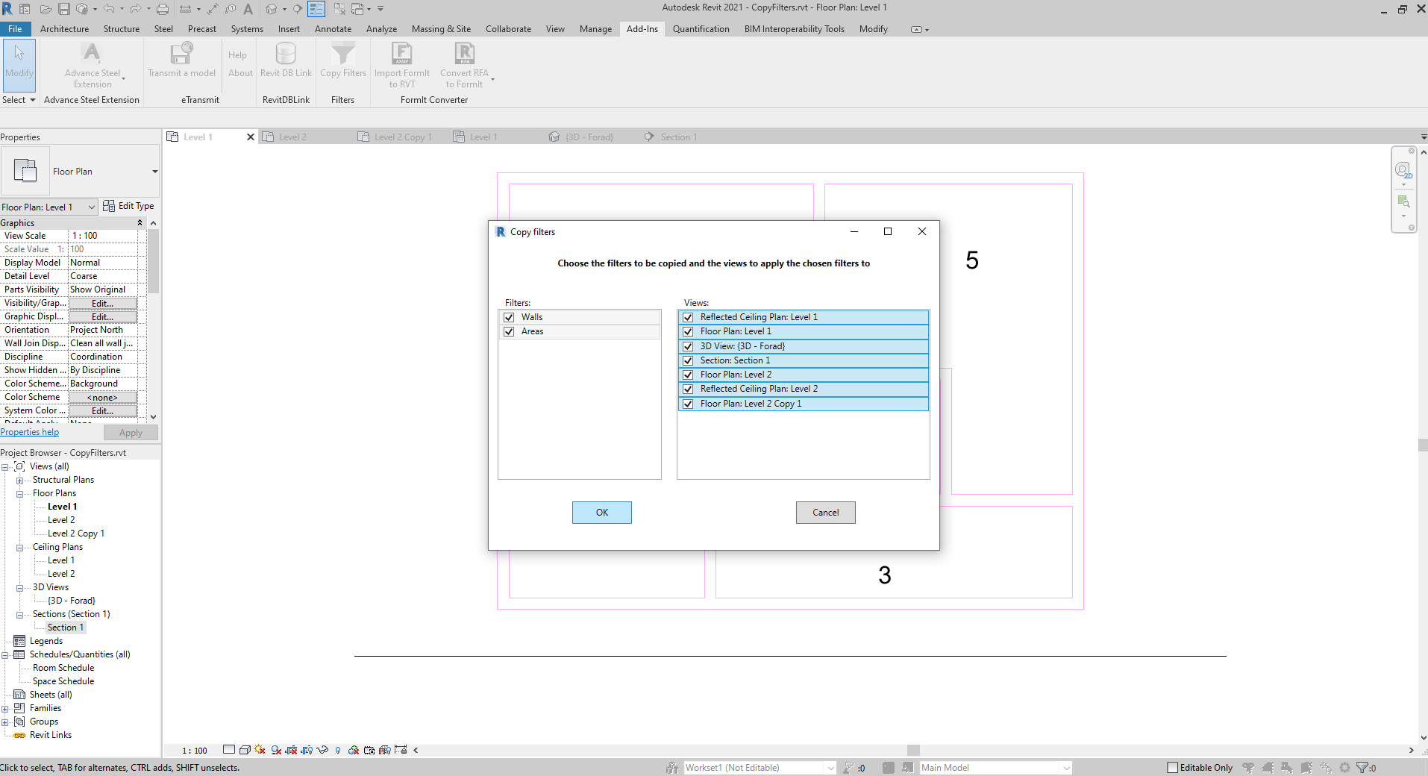Click the Temporary Hide/Isolate glasses icon
Viewport: 1428px width, 776px height.
322,750
